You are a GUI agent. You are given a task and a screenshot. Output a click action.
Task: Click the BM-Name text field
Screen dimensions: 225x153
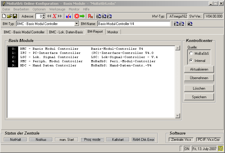coord(134,24)
